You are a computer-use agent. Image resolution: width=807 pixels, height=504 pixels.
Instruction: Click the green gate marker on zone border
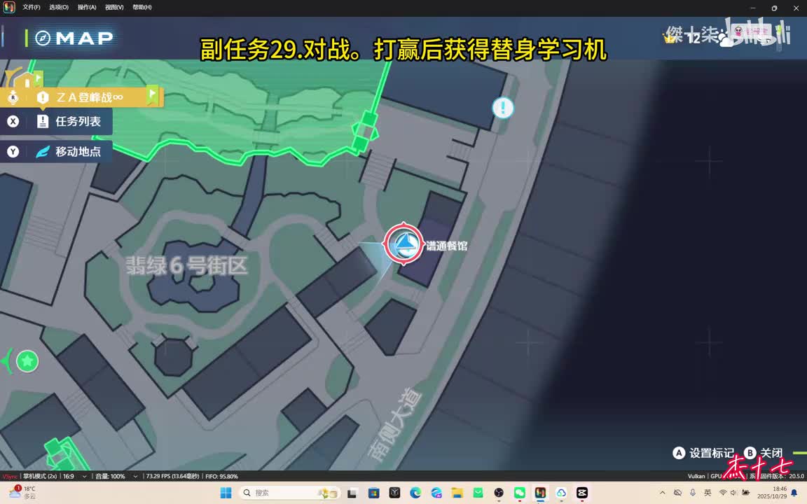[x=365, y=132]
